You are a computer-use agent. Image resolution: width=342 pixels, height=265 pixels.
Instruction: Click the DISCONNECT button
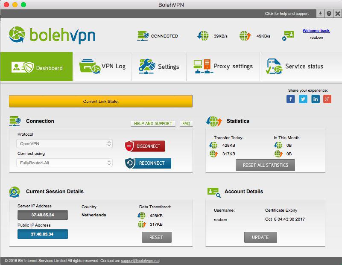(x=145, y=146)
